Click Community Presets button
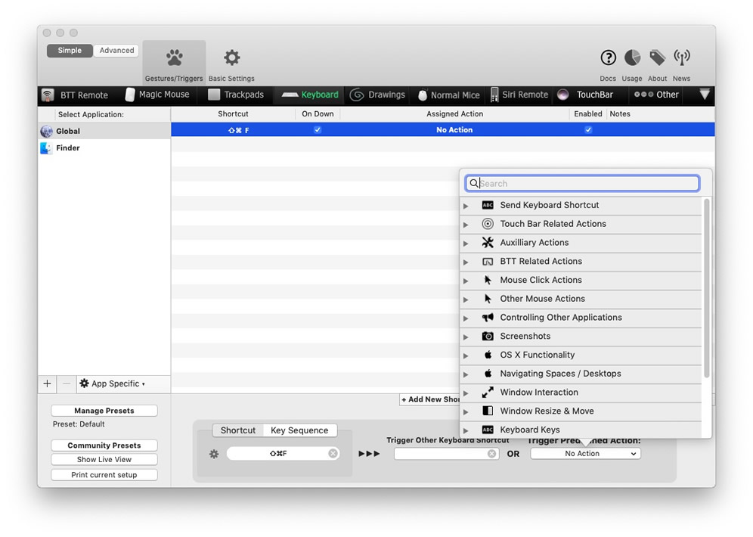The width and height of the screenshot is (753, 537). (x=104, y=445)
